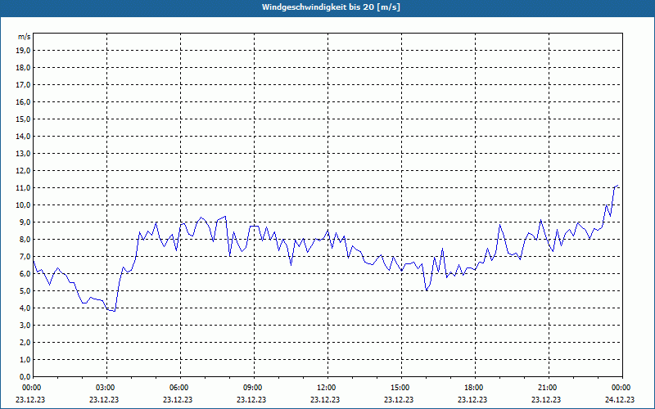Click the chart title 'Windgeschwindigkeit bis 20 [m/s]'
Screen dimensions: 655x409
[331, 7]
